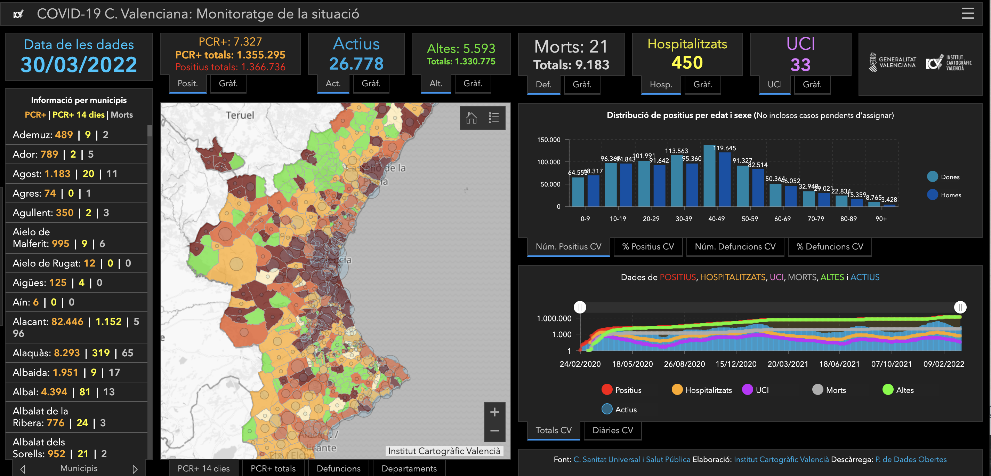This screenshot has height=476, width=991.
Task: Open the Institut Cartogràfic Valencià link
Action: pos(781,459)
